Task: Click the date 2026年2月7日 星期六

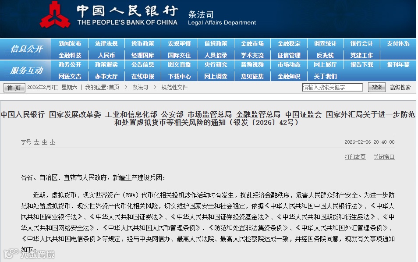Action: click(52, 88)
